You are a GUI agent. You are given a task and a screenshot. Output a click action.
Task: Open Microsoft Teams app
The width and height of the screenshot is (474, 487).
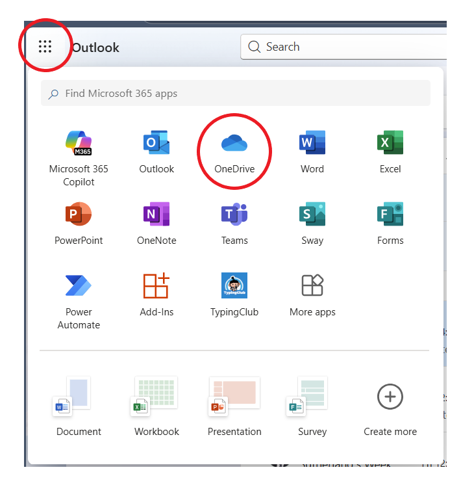(x=234, y=223)
